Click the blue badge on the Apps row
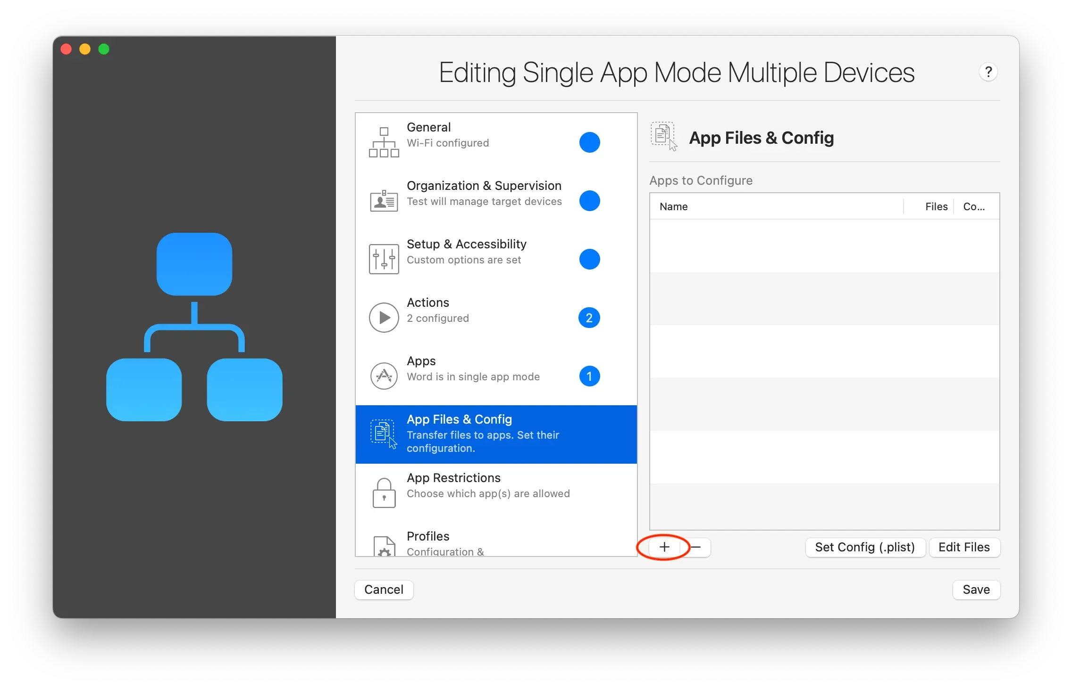Screen dimensions: 1072x688 coord(589,376)
